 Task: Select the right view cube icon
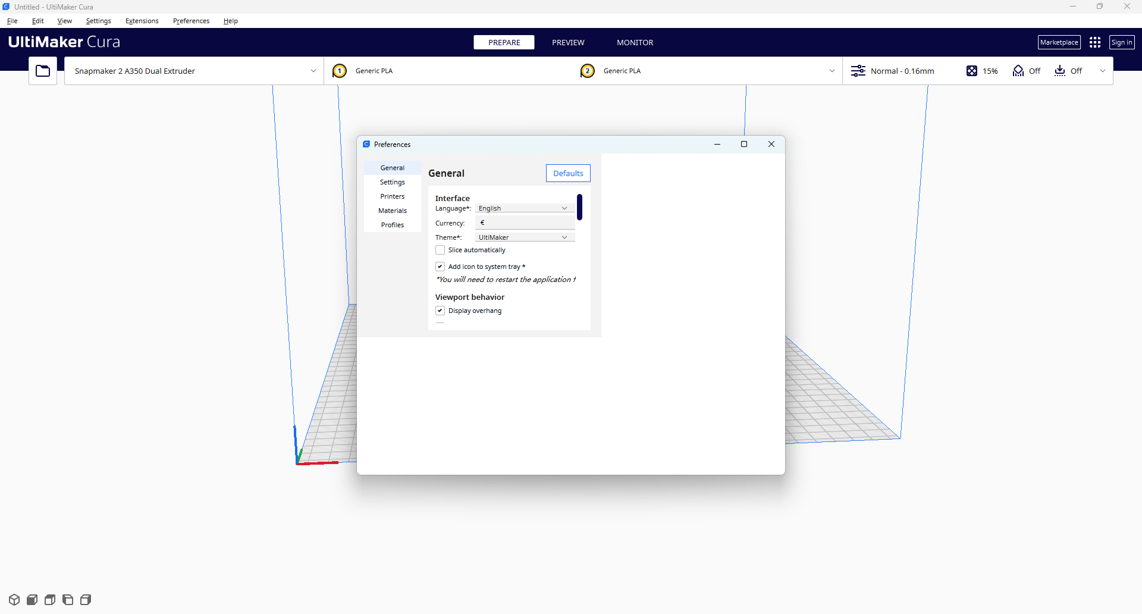[x=86, y=600]
